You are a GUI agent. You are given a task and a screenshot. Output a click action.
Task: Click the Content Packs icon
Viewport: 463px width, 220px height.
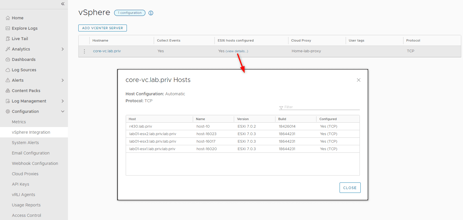8,91
